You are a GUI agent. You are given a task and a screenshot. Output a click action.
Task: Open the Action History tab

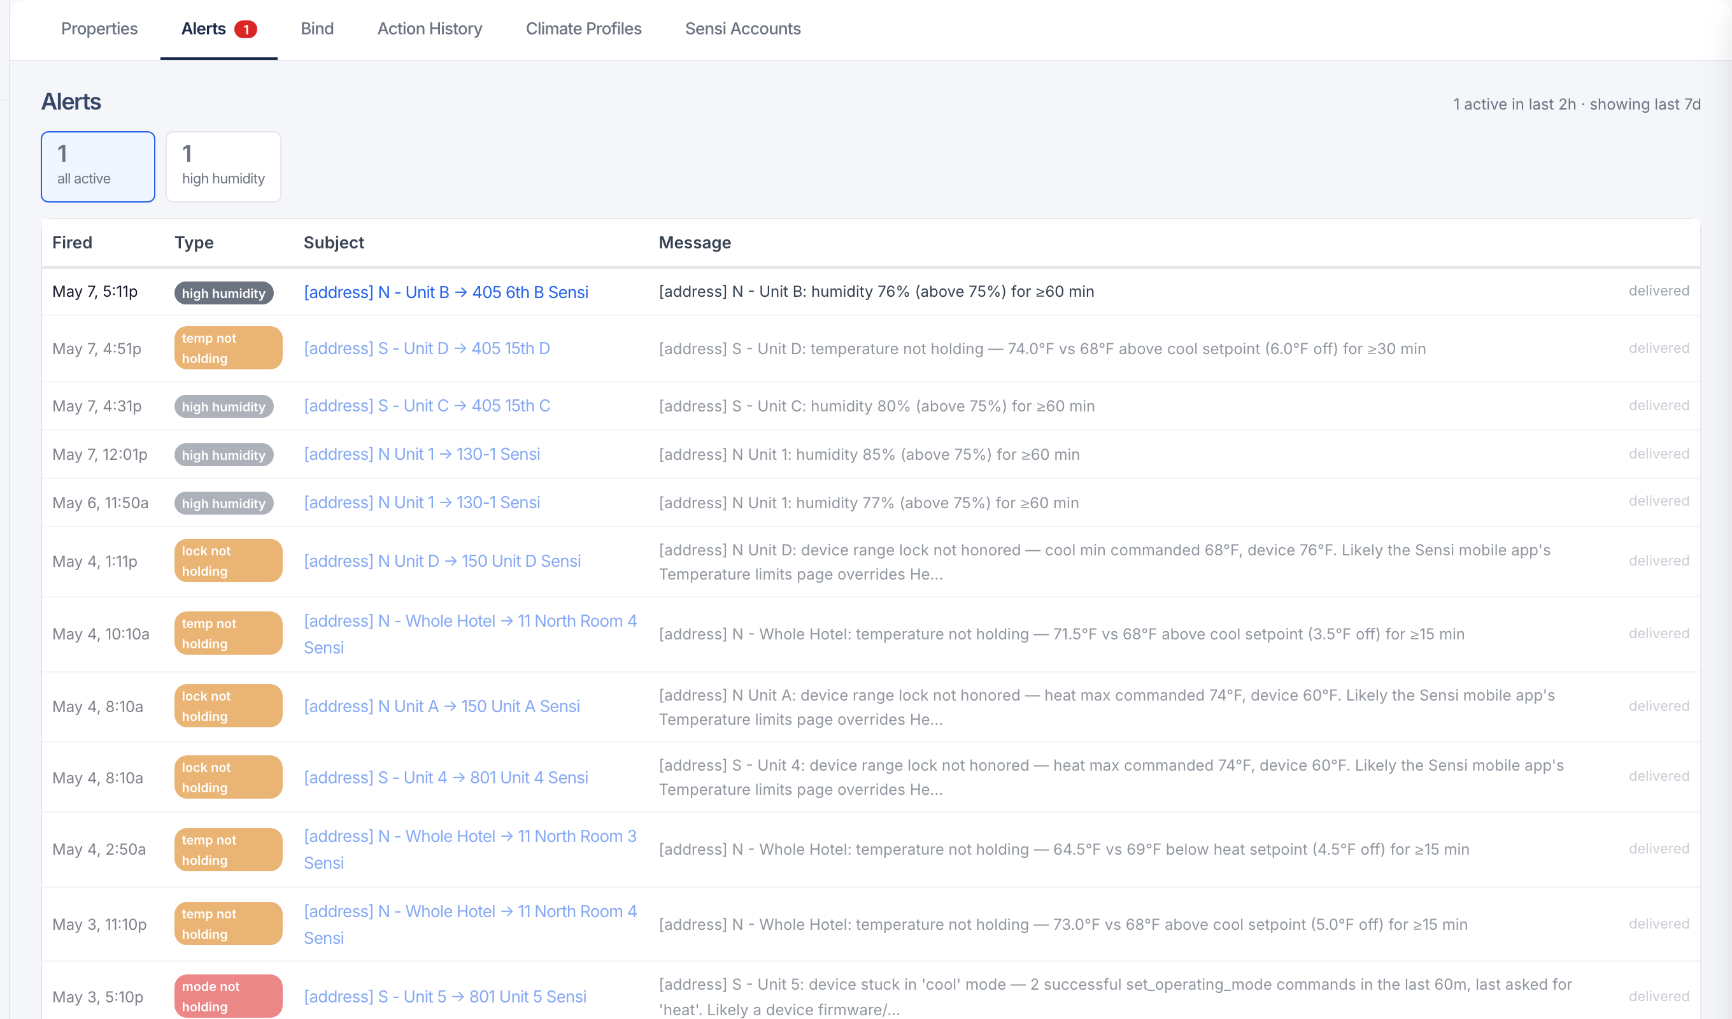[x=430, y=29]
